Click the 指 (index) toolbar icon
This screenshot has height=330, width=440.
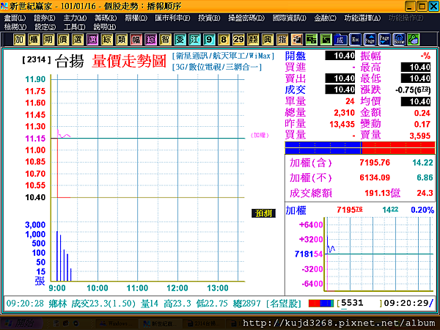(x=282, y=40)
